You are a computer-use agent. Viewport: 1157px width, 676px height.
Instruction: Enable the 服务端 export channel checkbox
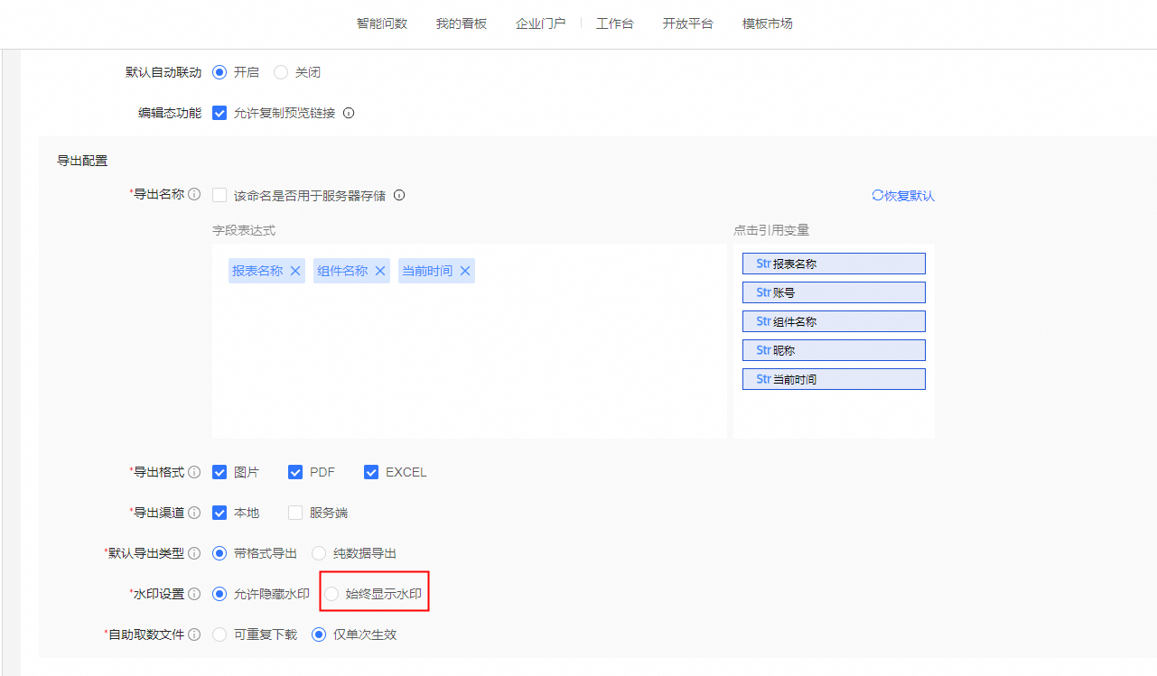tap(295, 513)
